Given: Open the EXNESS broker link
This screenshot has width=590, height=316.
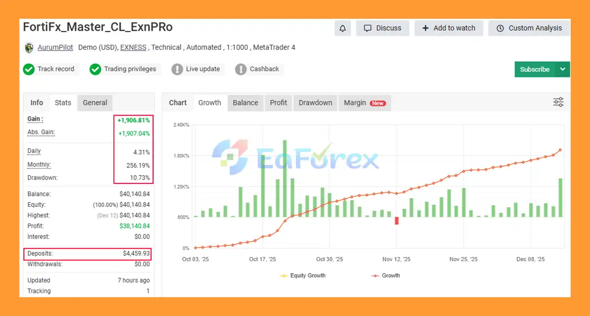Looking at the screenshot, I should pyautogui.click(x=133, y=47).
